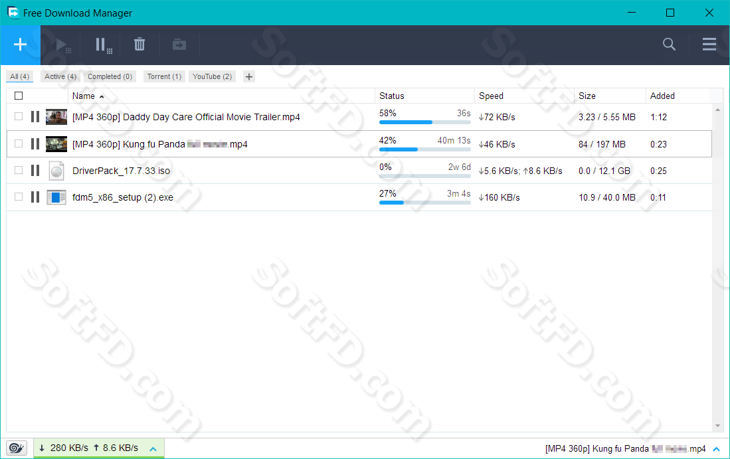This screenshot has height=459, width=730.
Task: Click the 2w 6d remaining time
Action: (x=459, y=167)
